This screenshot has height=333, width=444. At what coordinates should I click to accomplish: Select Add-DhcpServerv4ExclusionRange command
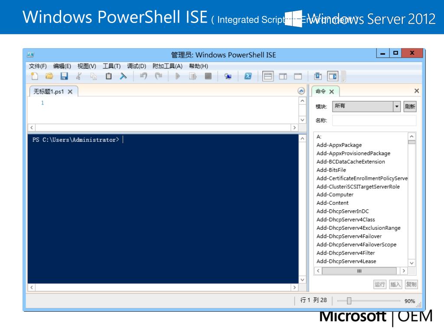tap(358, 228)
